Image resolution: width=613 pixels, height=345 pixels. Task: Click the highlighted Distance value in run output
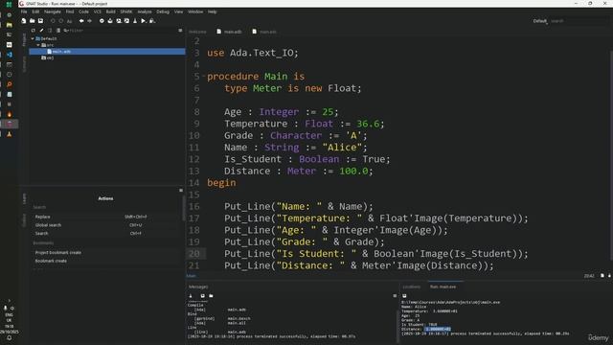(438, 329)
